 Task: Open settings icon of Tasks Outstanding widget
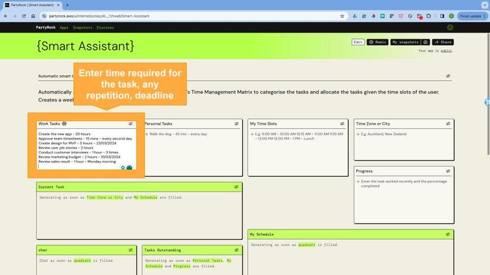click(236, 250)
